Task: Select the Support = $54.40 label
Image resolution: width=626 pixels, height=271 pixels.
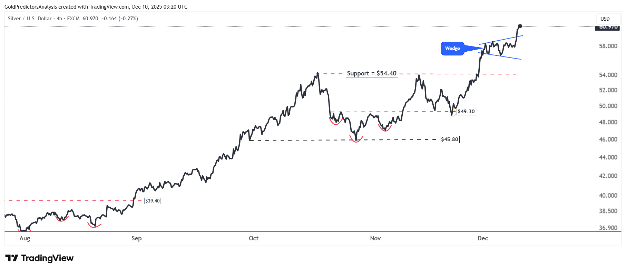Action: (372, 73)
